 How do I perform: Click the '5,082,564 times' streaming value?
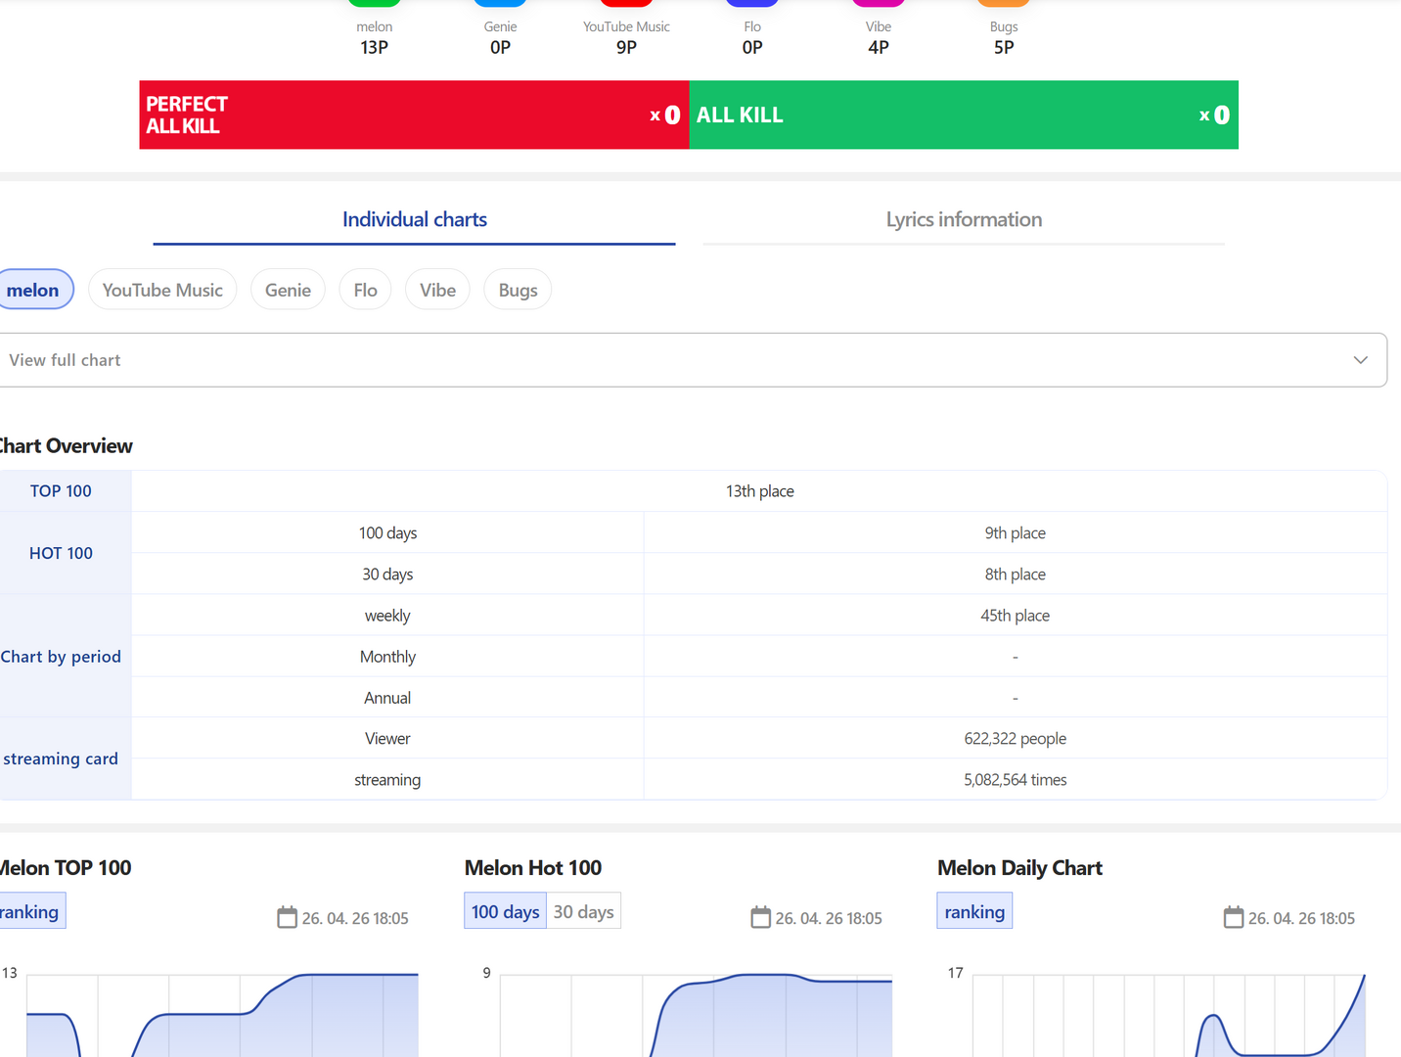click(x=1016, y=779)
